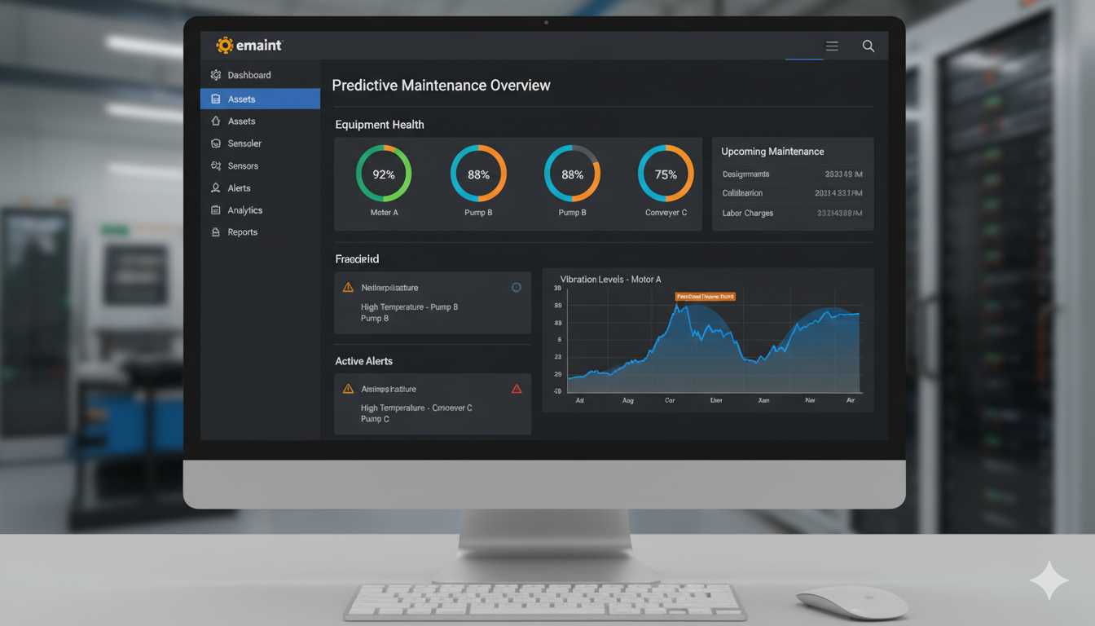Open the Sensoler sidebar item
This screenshot has width=1095, height=626.
(x=244, y=143)
